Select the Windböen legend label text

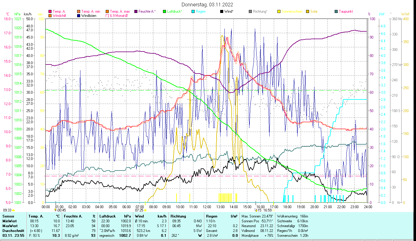tap(89, 16)
